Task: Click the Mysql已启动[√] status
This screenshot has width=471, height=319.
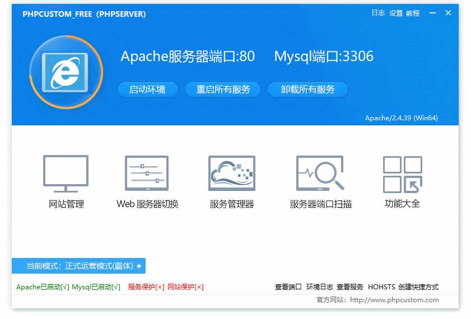Action: tap(96, 287)
